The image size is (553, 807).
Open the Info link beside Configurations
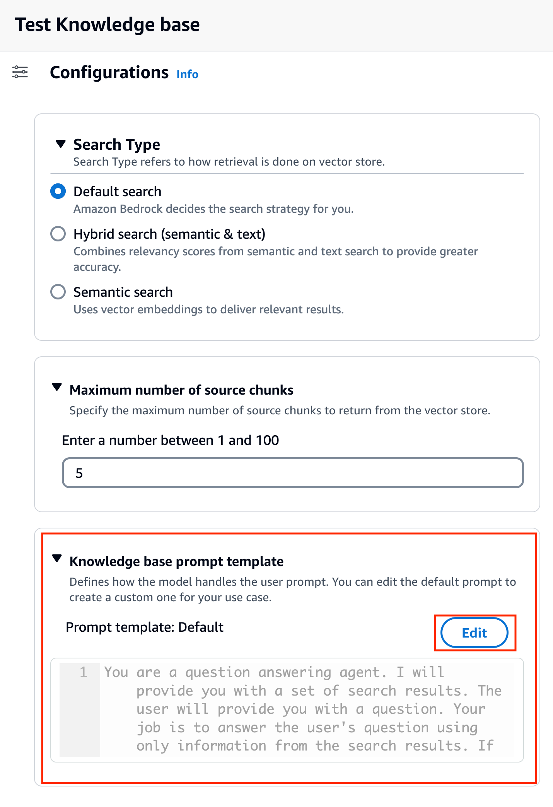(188, 74)
